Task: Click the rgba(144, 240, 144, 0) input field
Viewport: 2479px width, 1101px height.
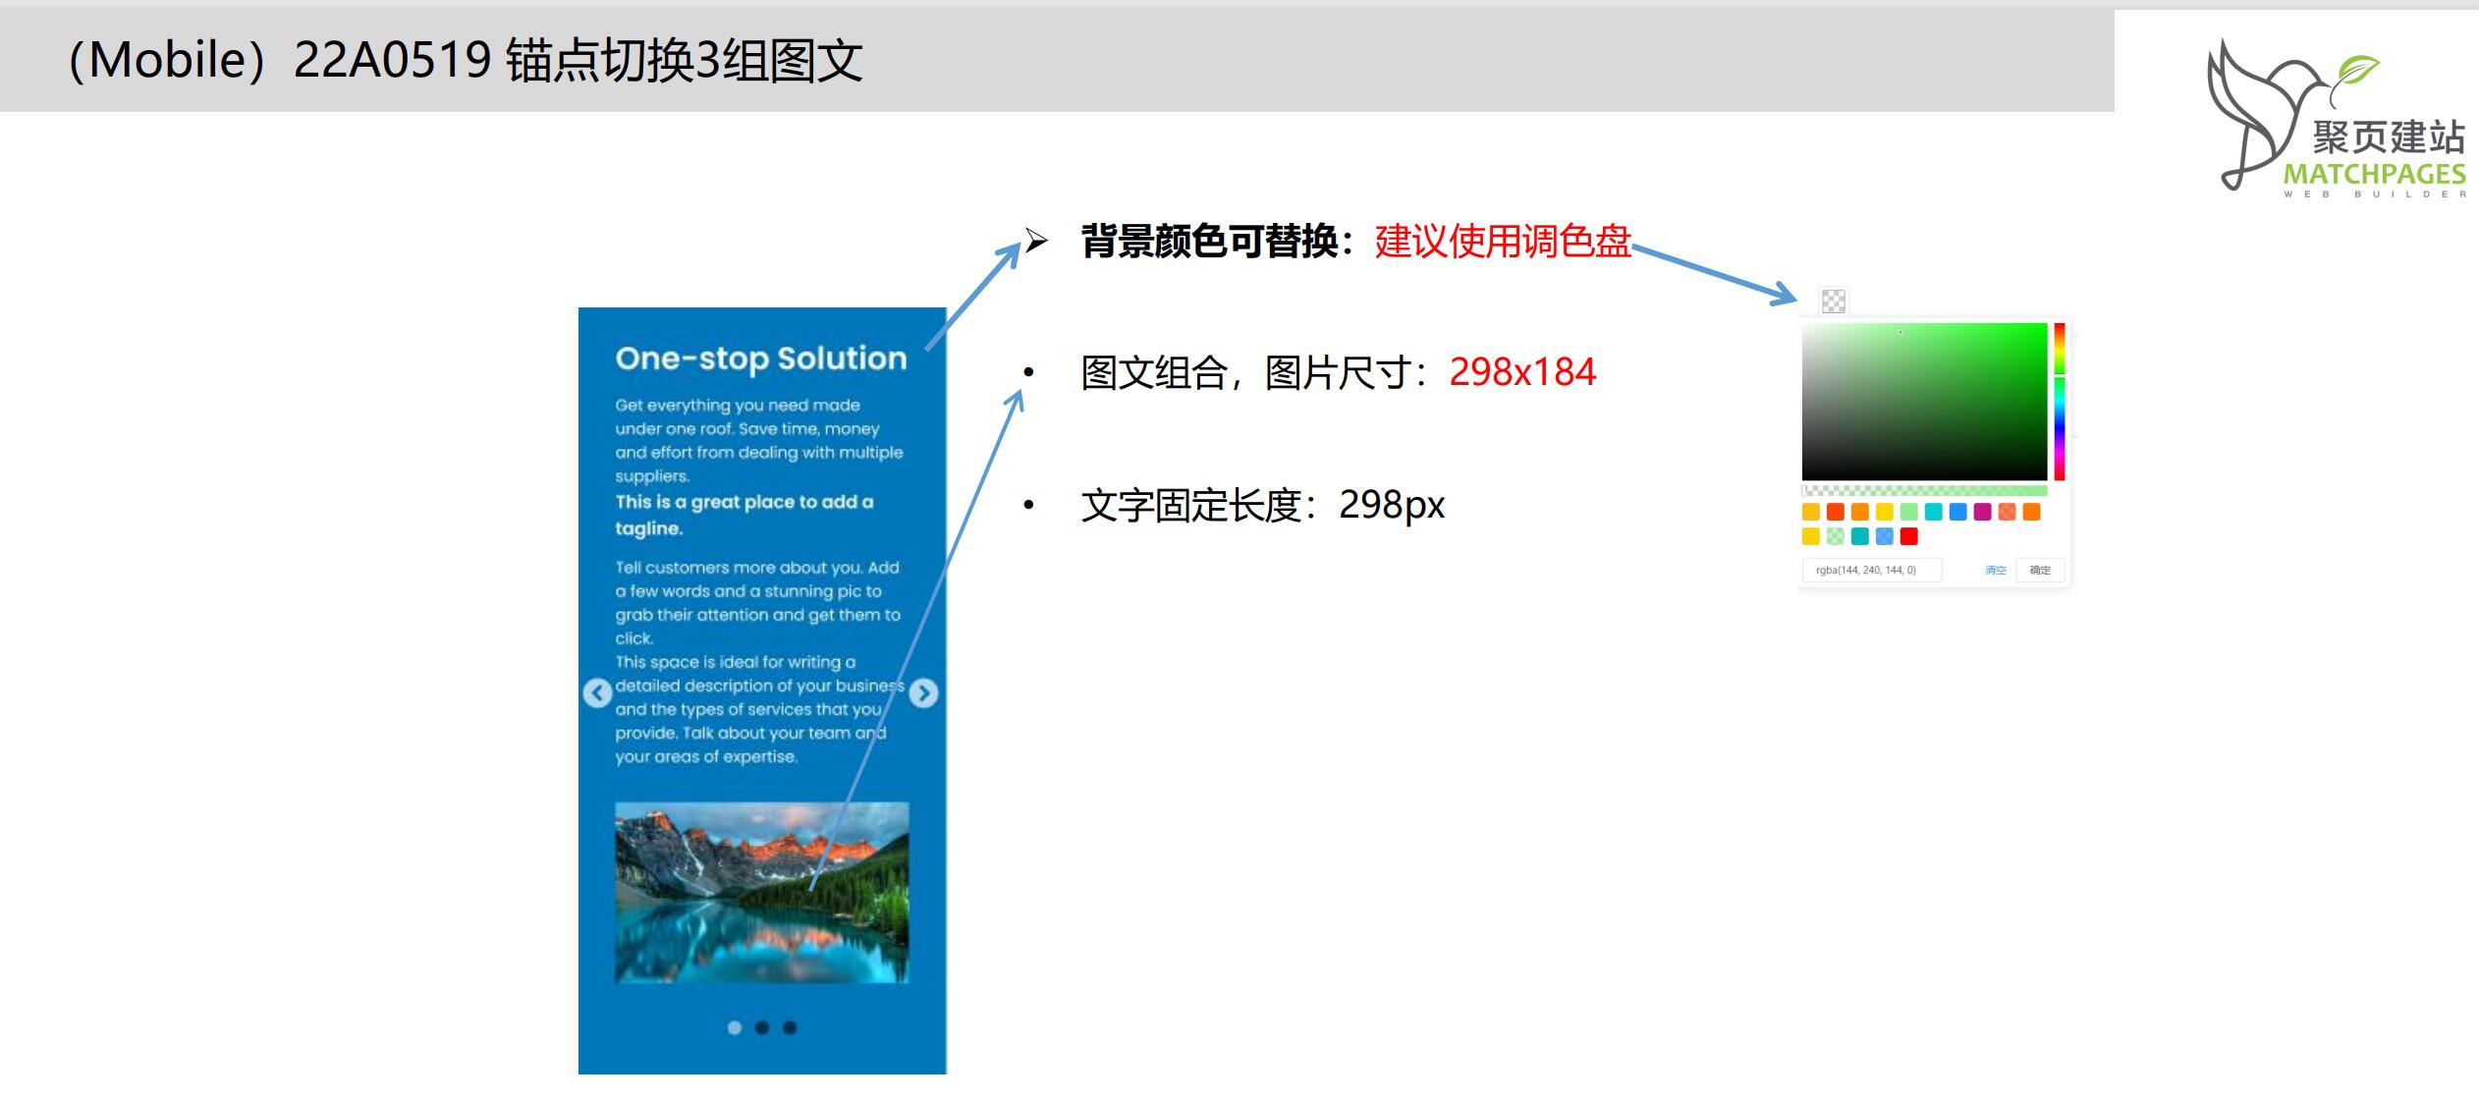Action: click(1872, 570)
